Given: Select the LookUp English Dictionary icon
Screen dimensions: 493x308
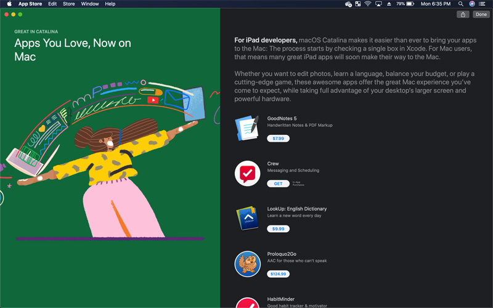Looking at the screenshot, I should click(x=247, y=218).
